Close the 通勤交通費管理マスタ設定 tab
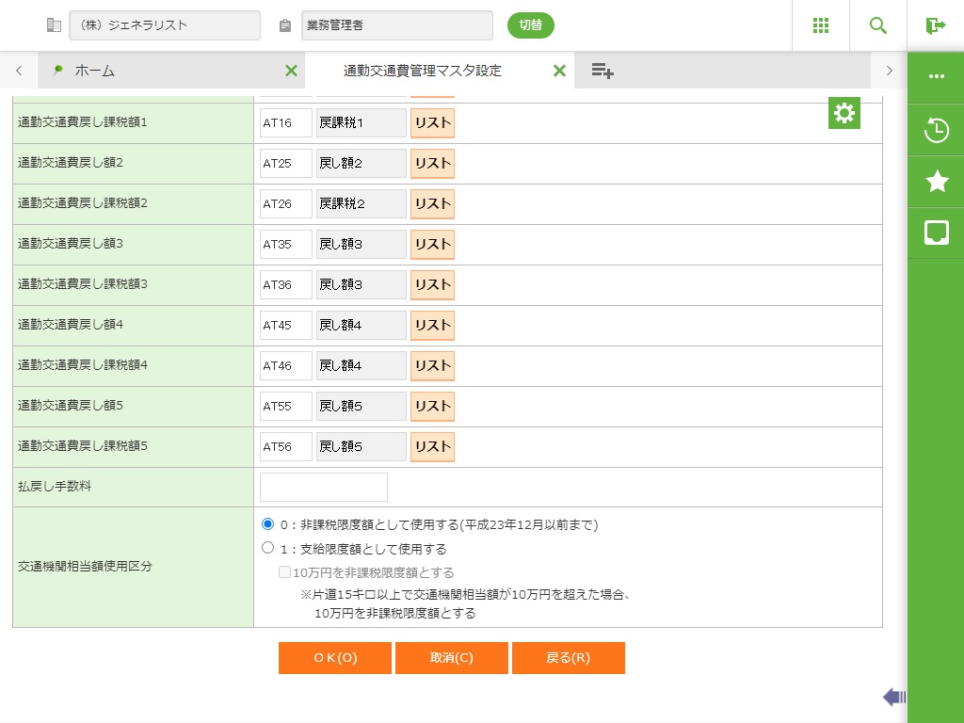 tap(559, 71)
